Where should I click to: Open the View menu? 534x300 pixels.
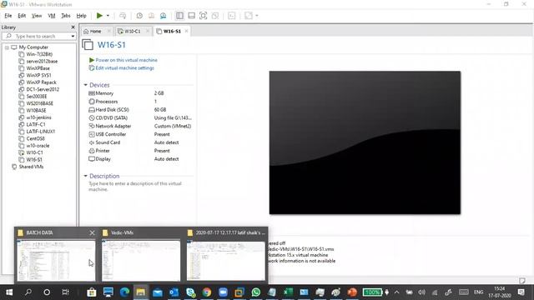[37, 16]
